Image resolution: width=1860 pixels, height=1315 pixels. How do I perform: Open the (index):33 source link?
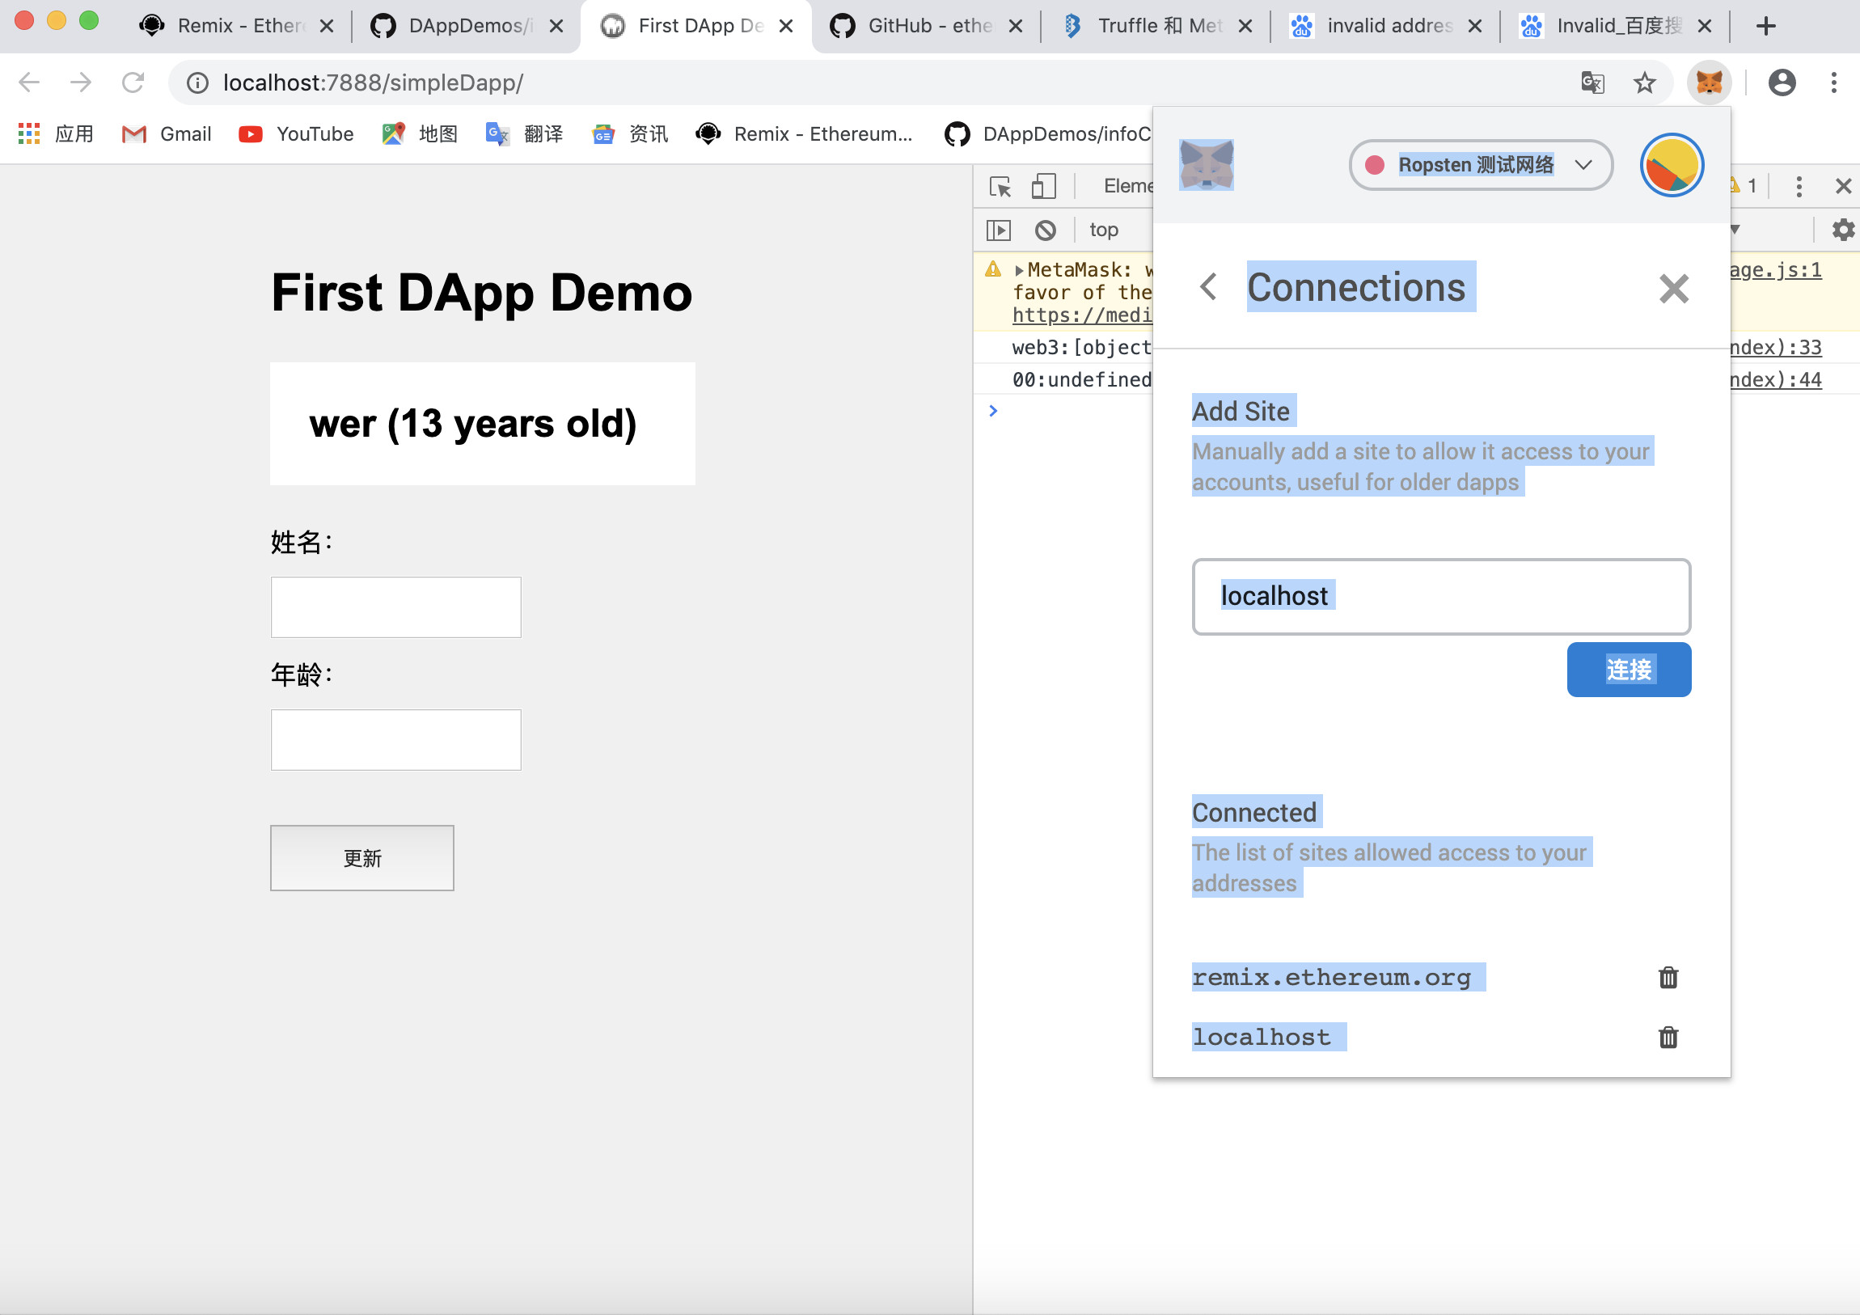pyautogui.click(x=1776, y=348)
